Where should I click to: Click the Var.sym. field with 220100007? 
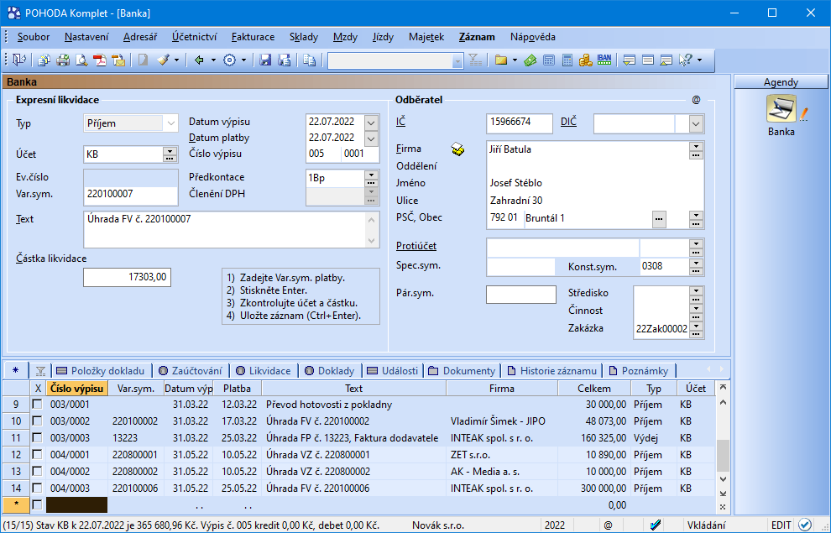130,195
